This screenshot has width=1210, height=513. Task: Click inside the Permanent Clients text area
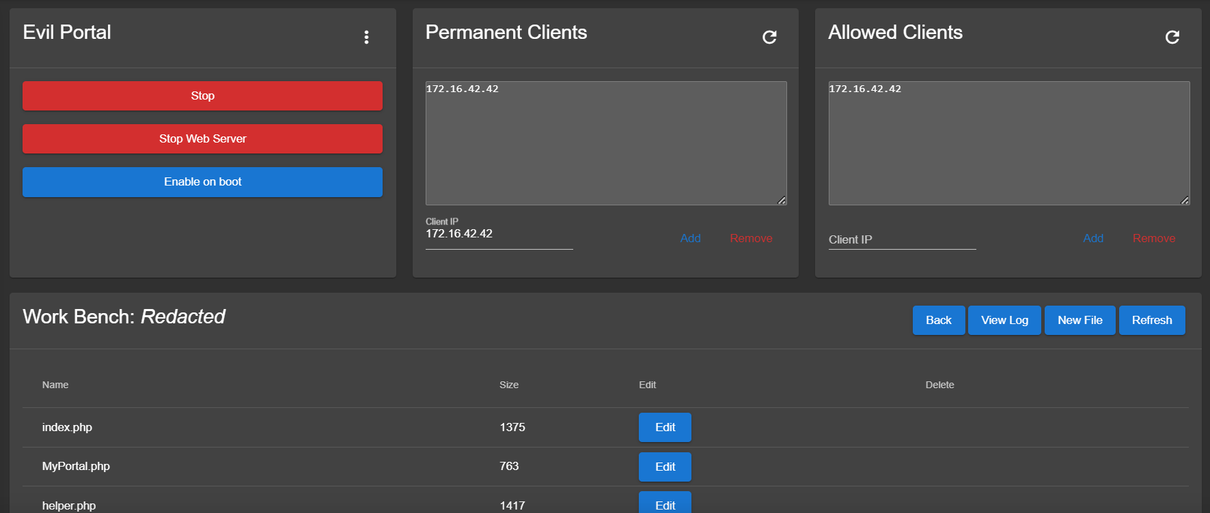pos(605,143)
